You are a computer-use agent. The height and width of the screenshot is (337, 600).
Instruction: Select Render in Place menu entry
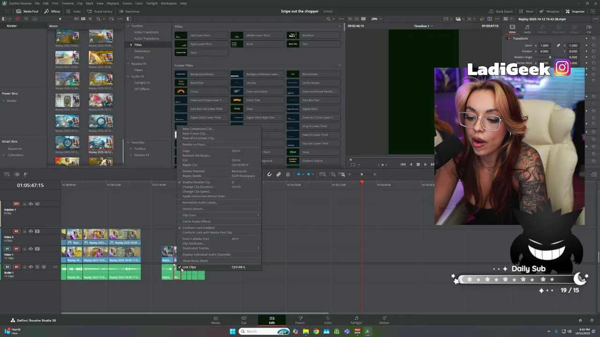pos(218,144)
